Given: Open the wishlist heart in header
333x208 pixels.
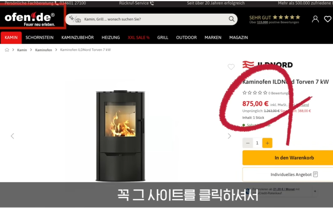Looking at the screenshot, I should [x=328, y=19].
